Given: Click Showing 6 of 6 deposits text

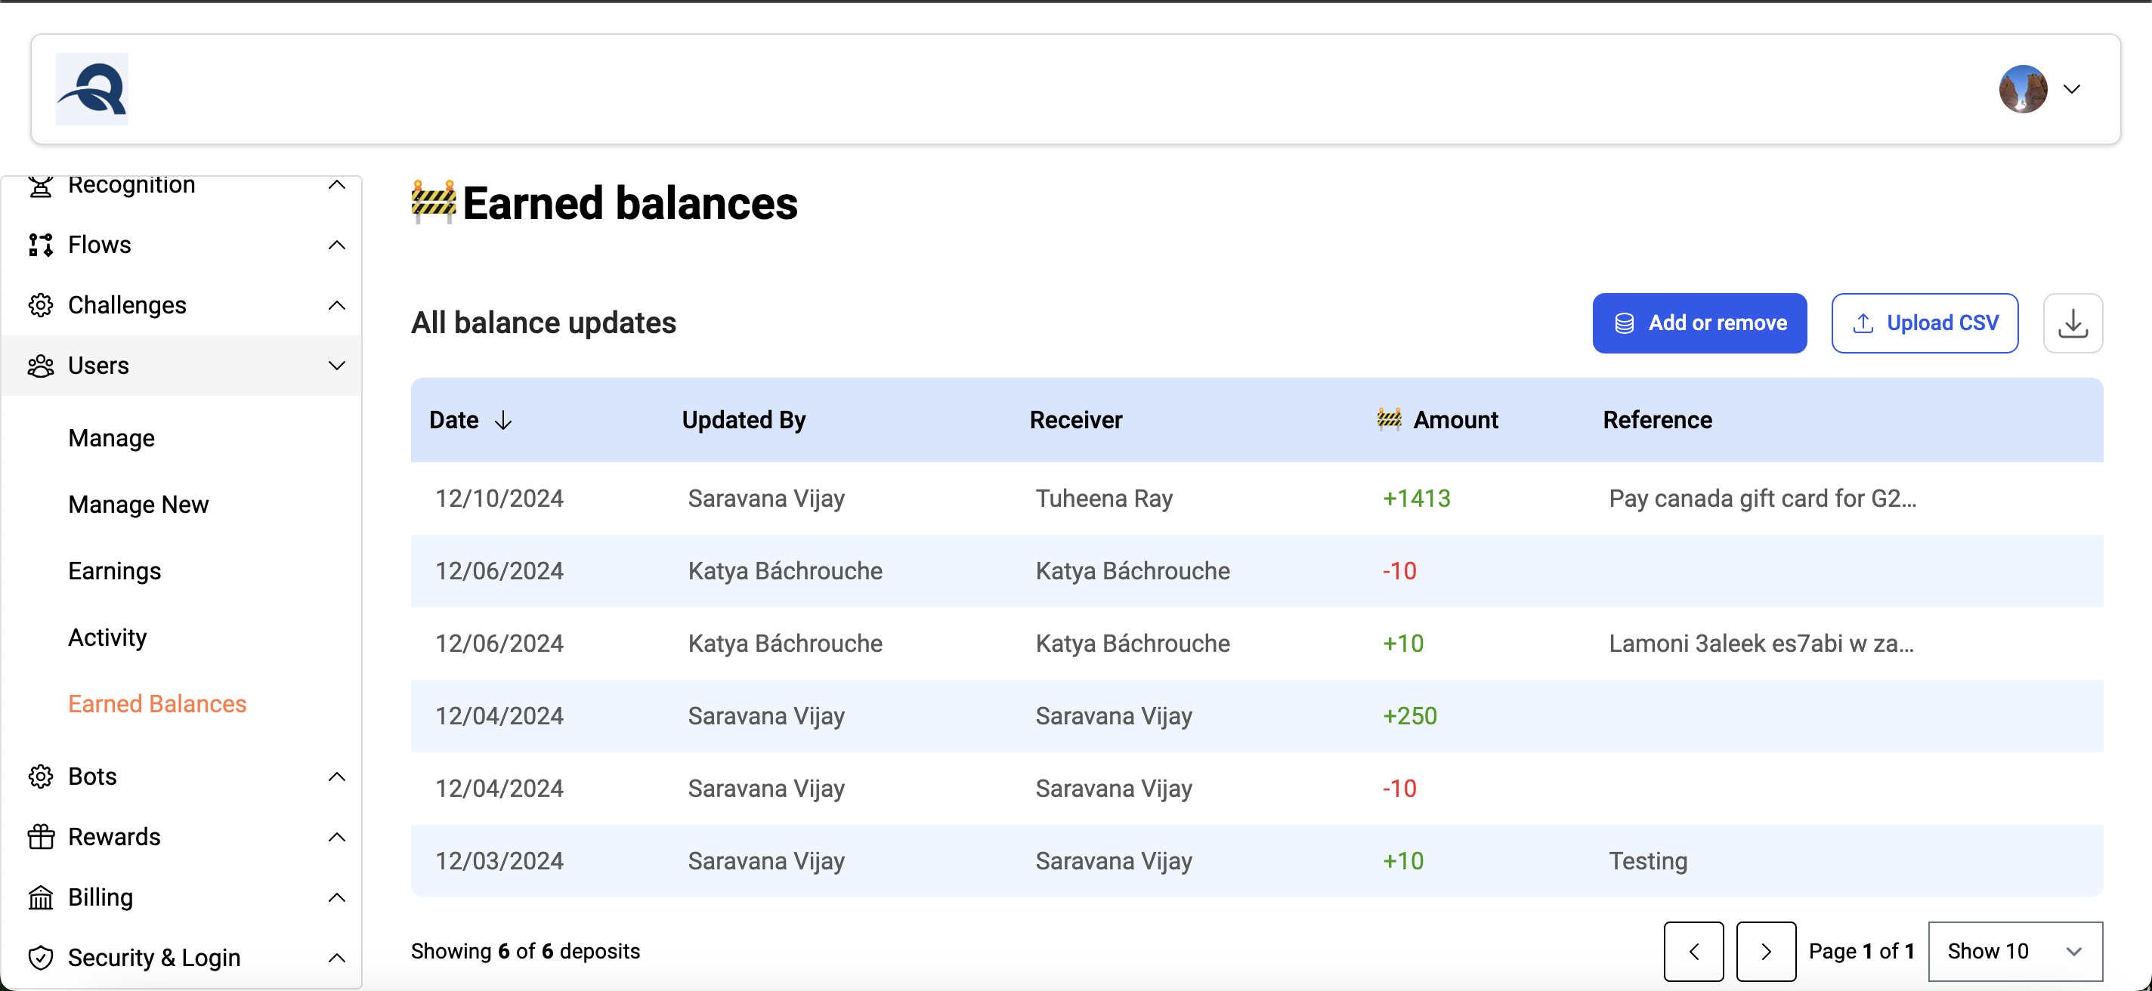Looking at the screenshot, I should [x=525, y=952].
